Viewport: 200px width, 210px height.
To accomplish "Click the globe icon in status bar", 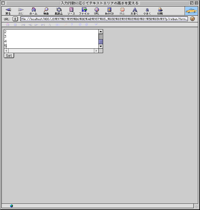I will pos(11,206).
